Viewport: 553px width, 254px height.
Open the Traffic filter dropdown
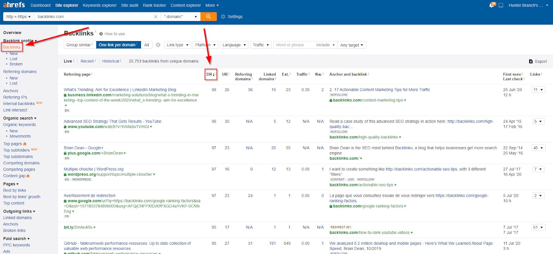(x=261, y=45)
